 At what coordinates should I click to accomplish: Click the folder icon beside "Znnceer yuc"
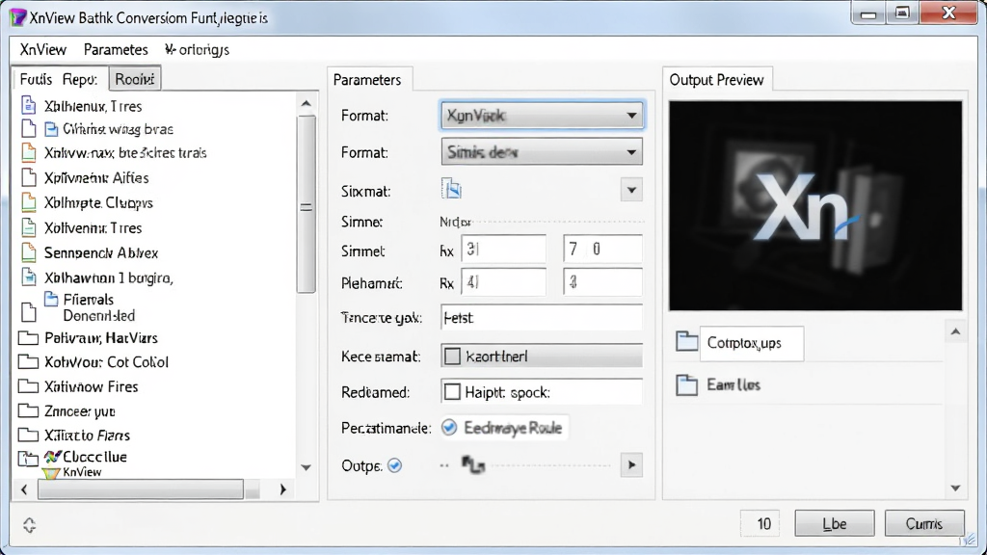[x=28, y=410]
